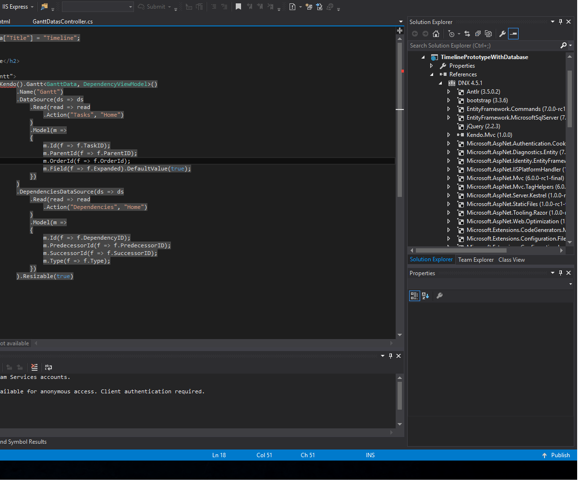Expand the Properties node in solution tree

(432, 66)
